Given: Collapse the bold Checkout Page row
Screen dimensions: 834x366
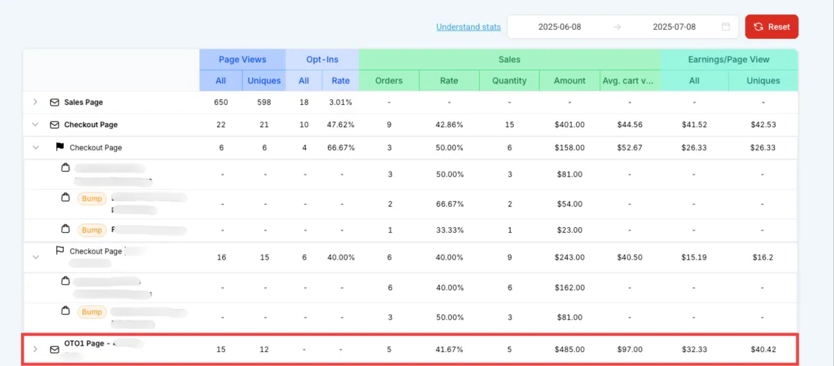Looking at the screenshot, I should pyautogui.click(x=35, y=125).
